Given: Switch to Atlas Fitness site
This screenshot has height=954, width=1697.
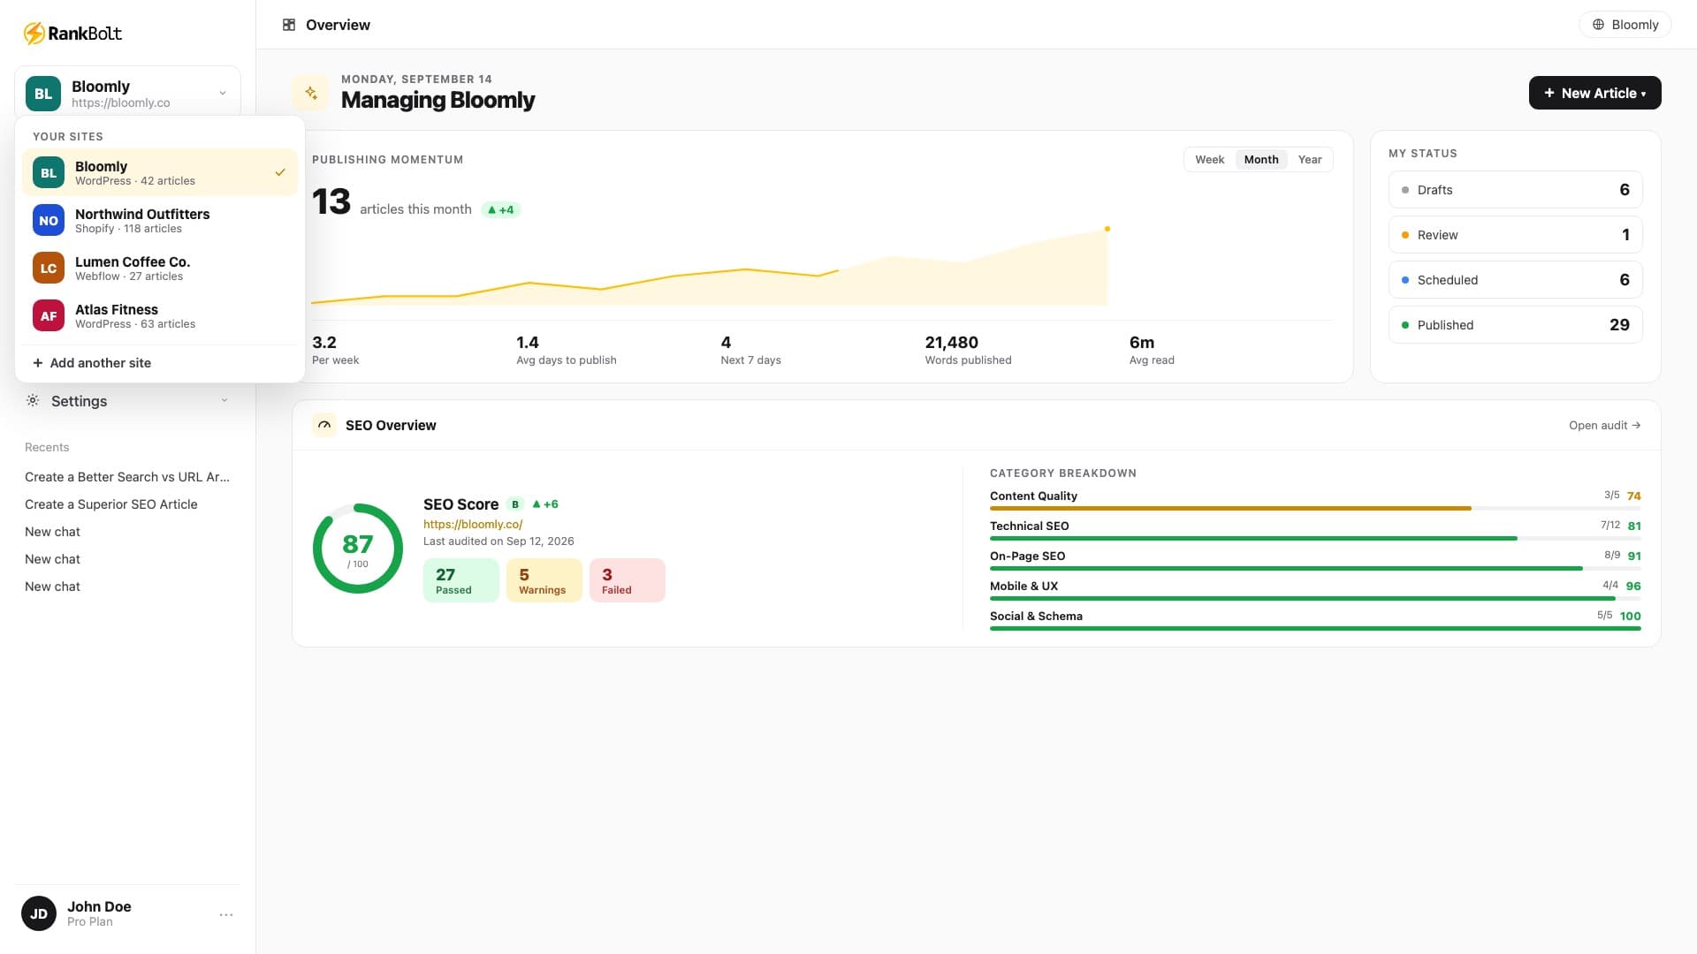Looking at the screenshot, I should coord(160,316).
